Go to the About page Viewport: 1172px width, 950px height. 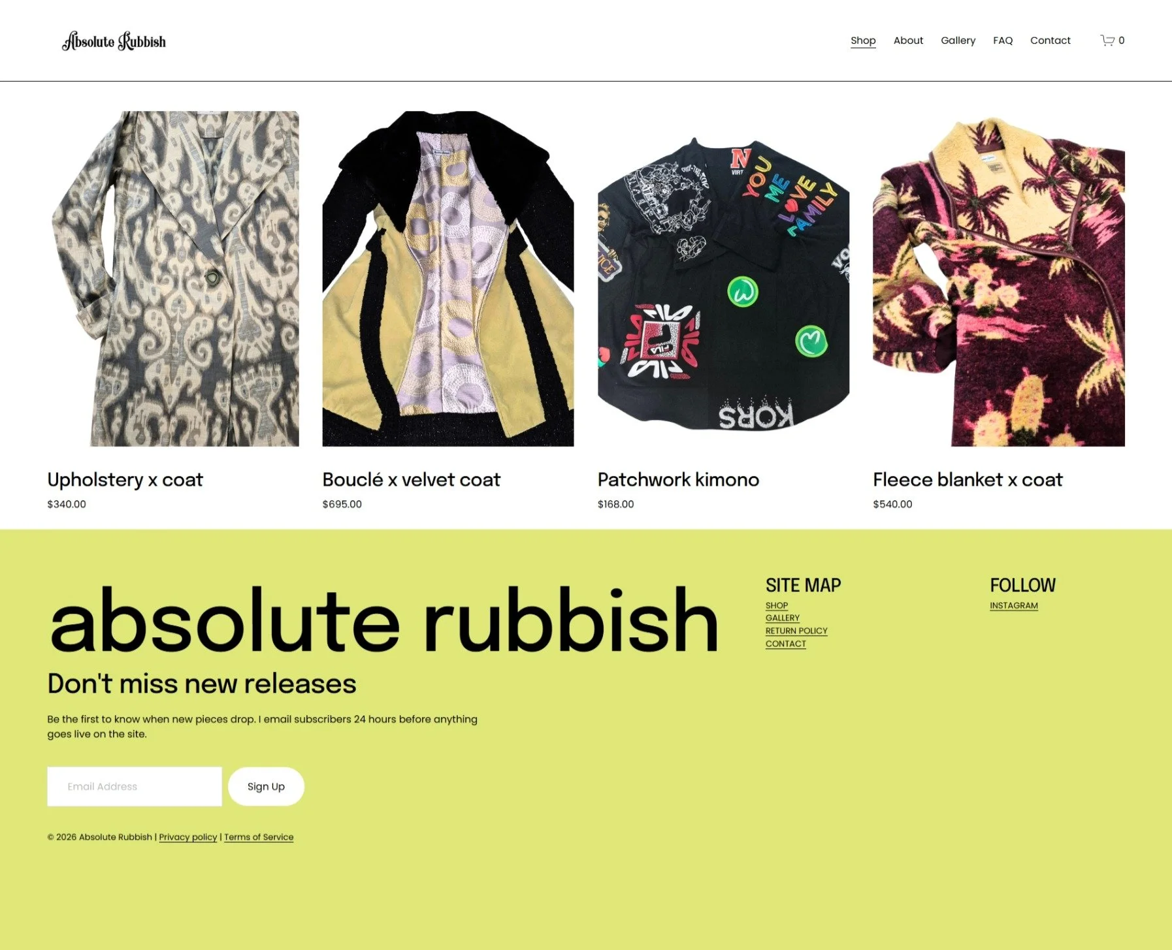tap(908, 40)
